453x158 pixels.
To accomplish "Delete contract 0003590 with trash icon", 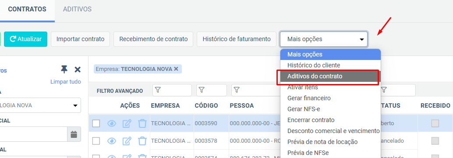I will (x=142, y=123).
